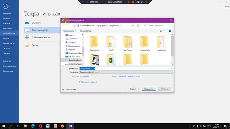Open Office Tab in Backstage
Image resolution: width=230 pixels, height=129 pixels.
(x=7, y=61)
